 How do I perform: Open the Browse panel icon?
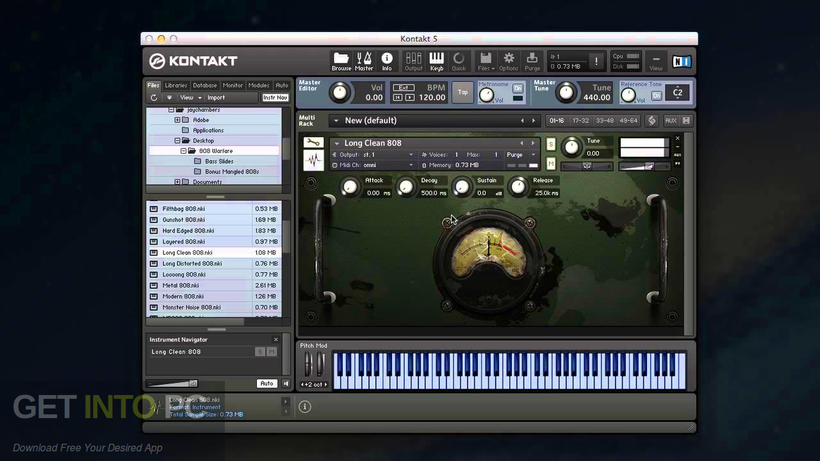[341, 61]
